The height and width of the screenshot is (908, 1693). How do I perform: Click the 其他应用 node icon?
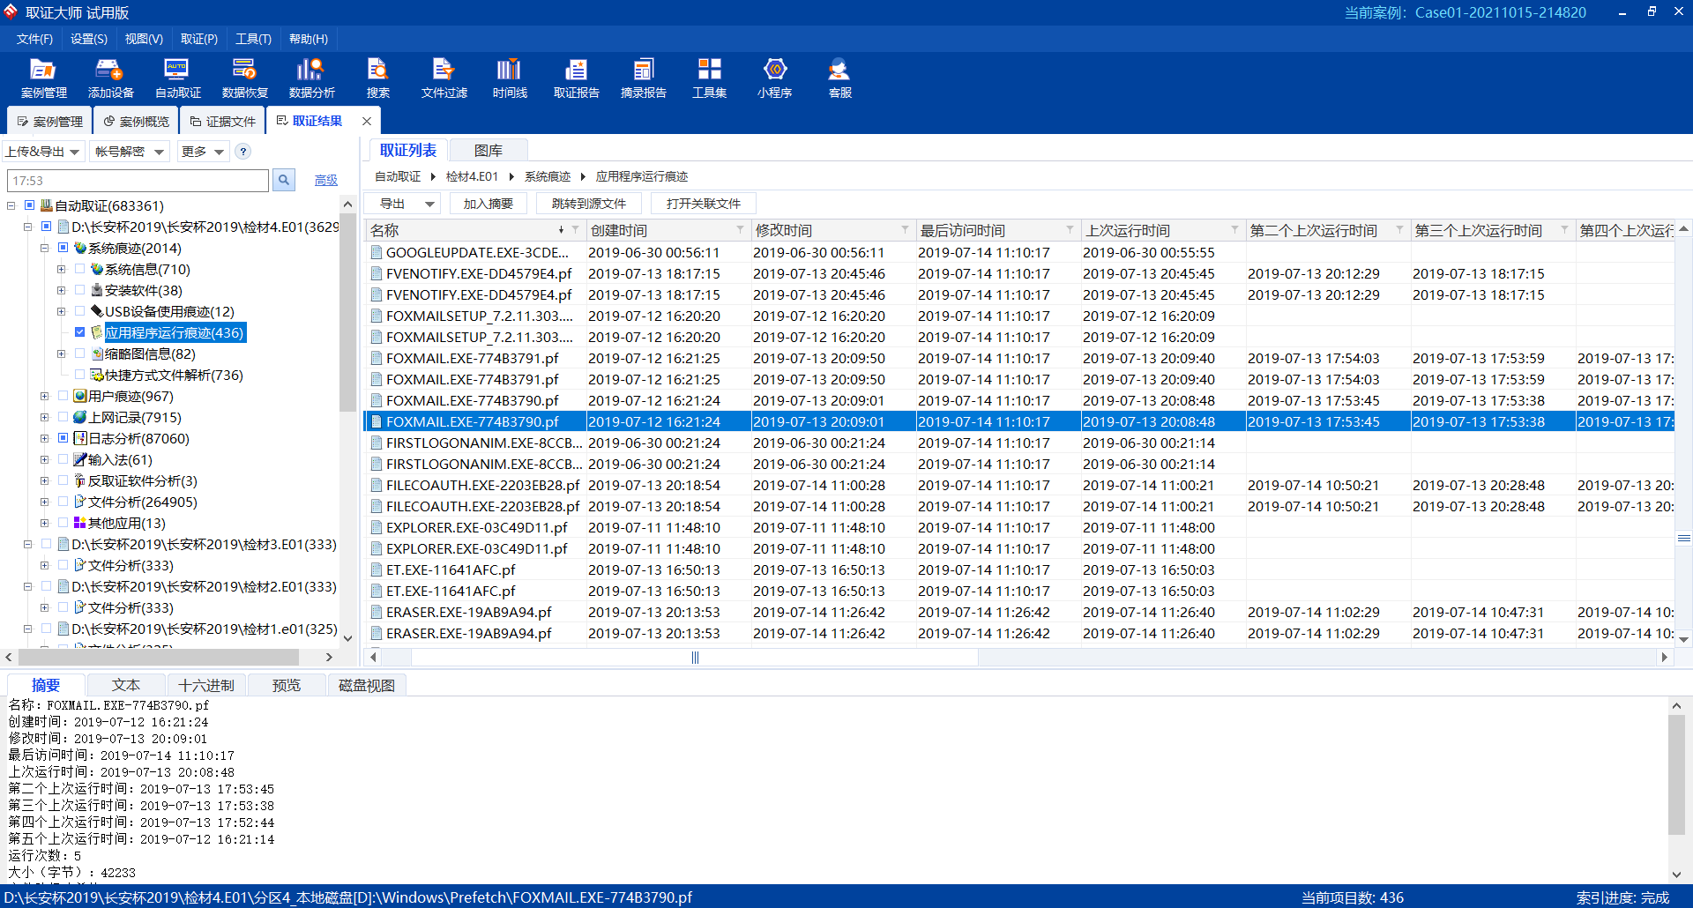coord(80,523)
